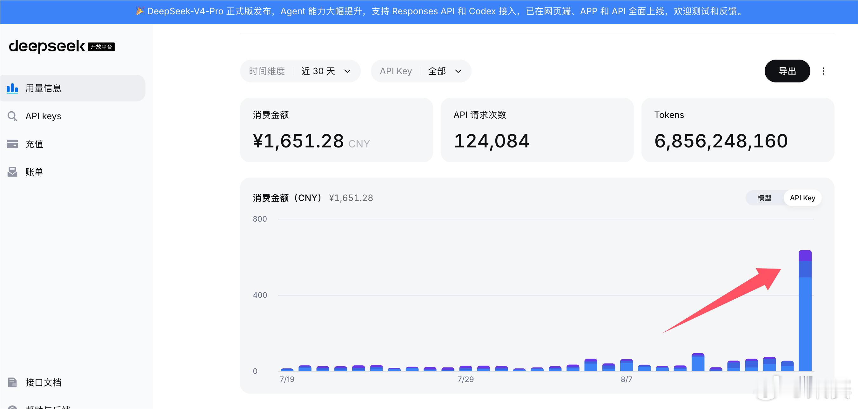Click the bar chart icon beside 用量信息

pyautogui.click(x=12, y=88)
